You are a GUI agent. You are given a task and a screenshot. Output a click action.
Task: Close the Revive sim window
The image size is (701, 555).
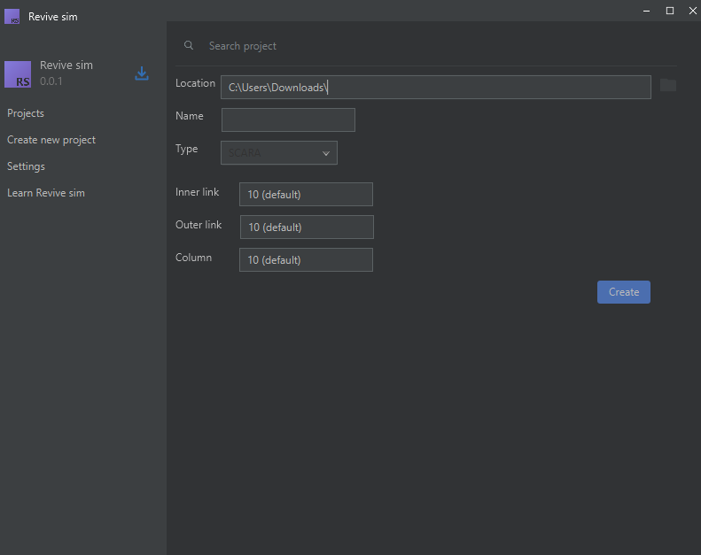click(x=693, y=11)
